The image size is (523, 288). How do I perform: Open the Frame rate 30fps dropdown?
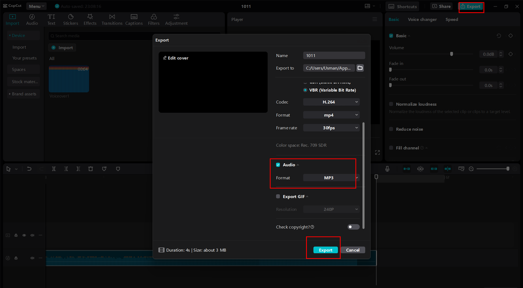[331, 128]
